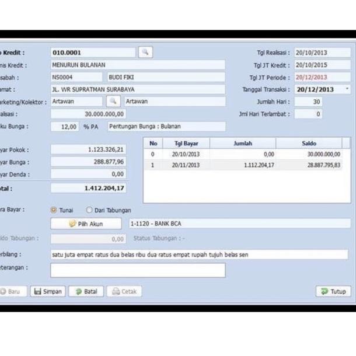Click the NS0004 customer code field
The image size is (356, 356).
76,77
